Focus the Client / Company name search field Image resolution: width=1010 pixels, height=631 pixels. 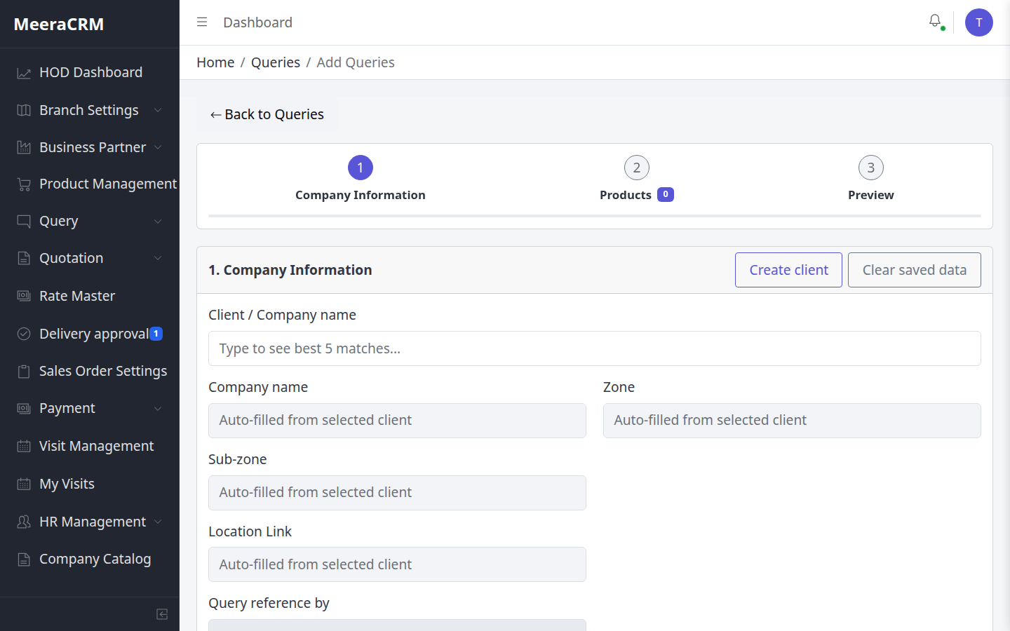click(595, 348)
